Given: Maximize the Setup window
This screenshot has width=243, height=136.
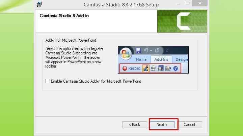Looking at the screenshot, I should 188,3.
